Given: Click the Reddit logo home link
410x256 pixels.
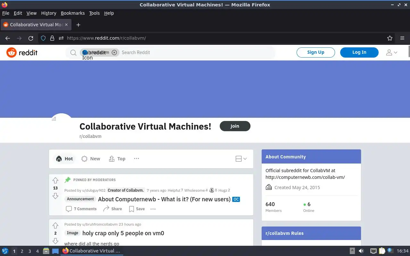Looking at the screenshot, I should (22, 52).
